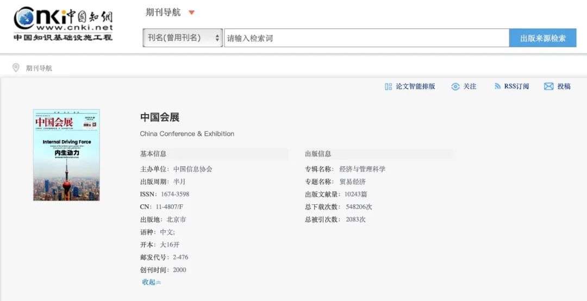Click the 创刊时间 value 2000

point(179,270)
